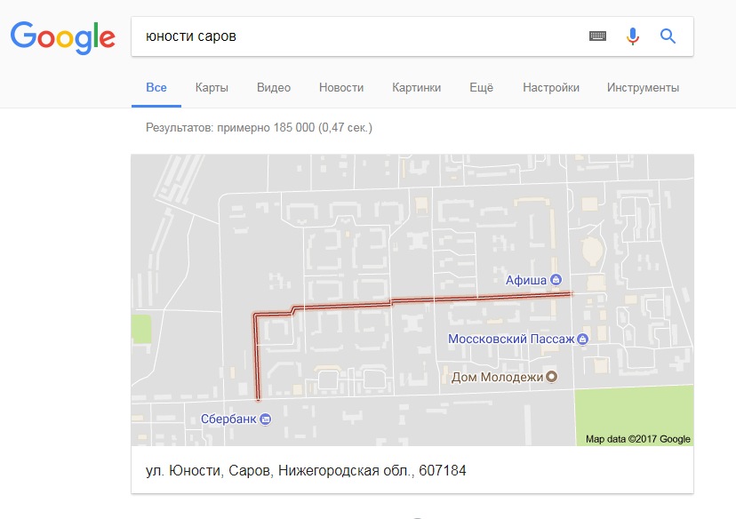Switch to the Картинки tab
The image size is (736, 519).
click(416, 88)
